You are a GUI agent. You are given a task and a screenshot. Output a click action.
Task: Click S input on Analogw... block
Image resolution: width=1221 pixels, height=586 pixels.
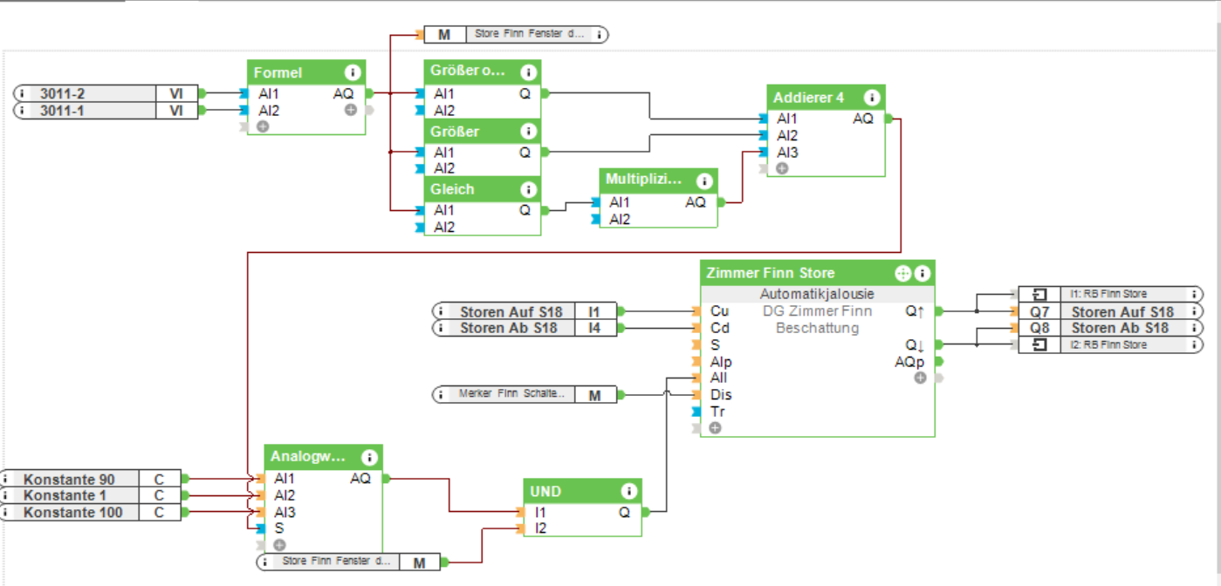[x=278, y=528]
